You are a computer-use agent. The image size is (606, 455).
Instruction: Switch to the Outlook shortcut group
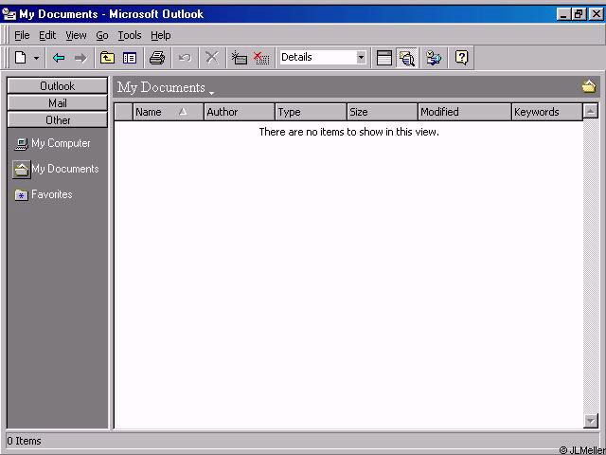pos(57,86)
